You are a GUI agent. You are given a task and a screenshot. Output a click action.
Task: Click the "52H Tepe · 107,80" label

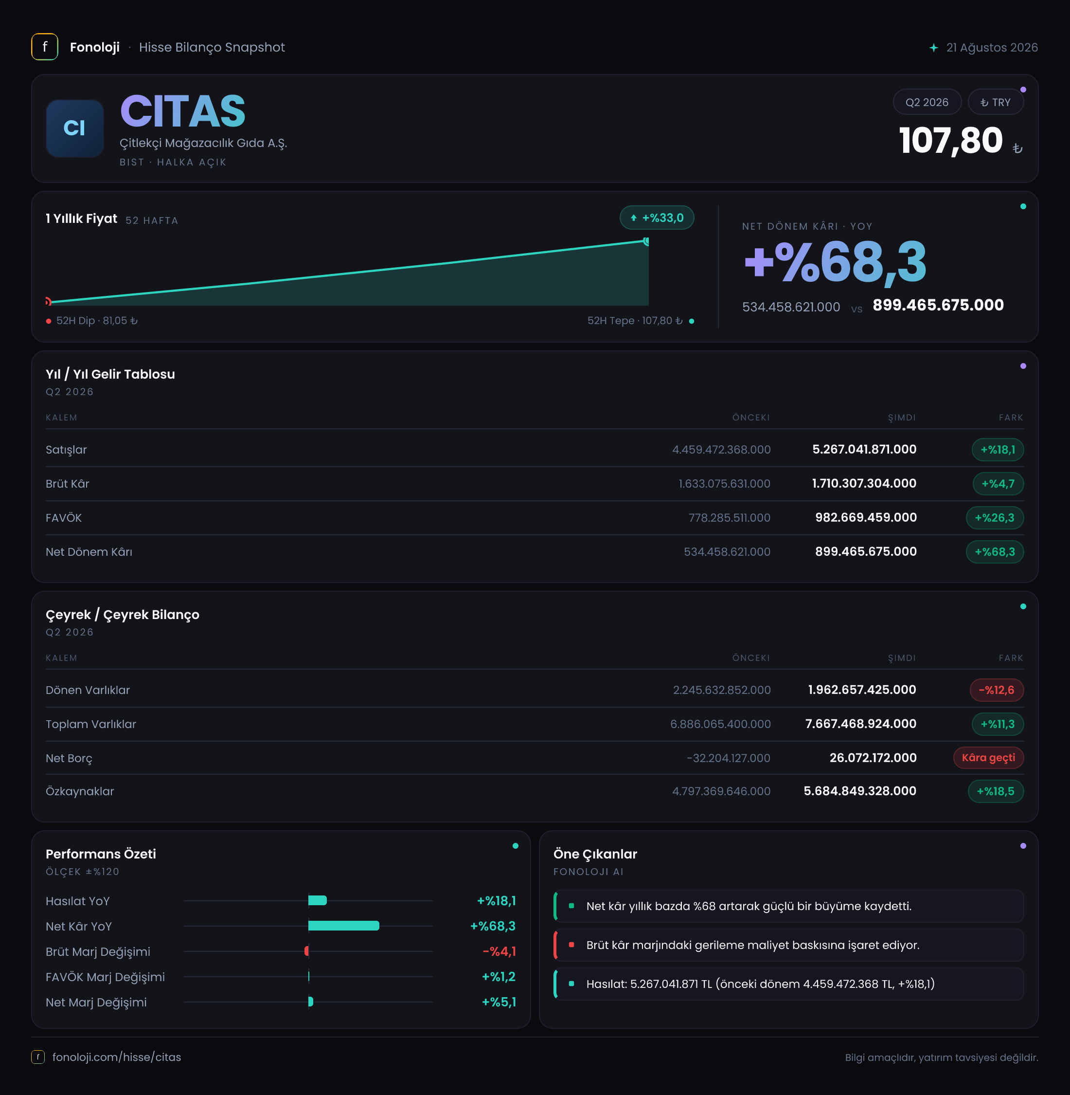pos(635,321)
